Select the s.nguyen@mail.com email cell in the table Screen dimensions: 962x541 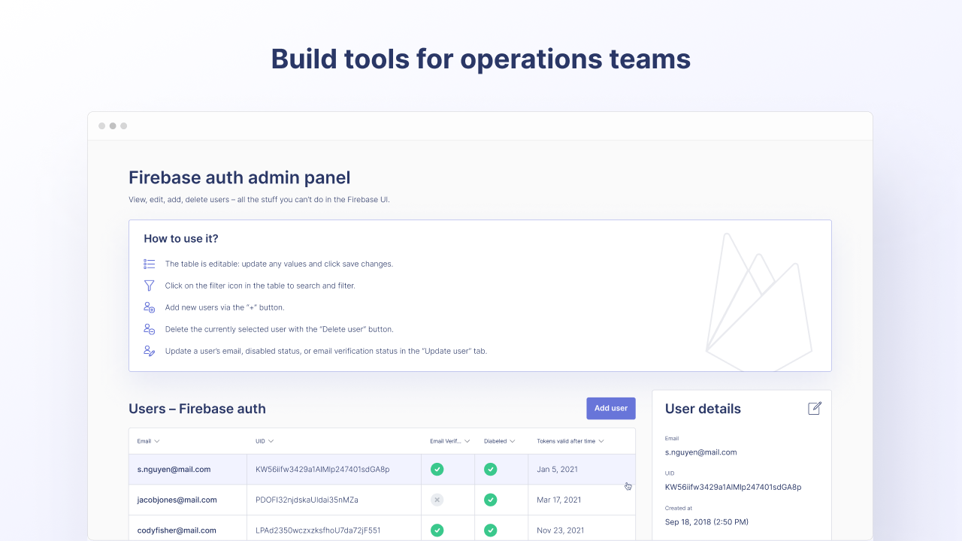(188, 469)
